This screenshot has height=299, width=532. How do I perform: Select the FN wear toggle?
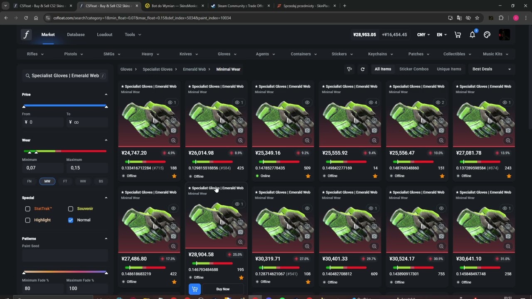click(x=29, y=181)
